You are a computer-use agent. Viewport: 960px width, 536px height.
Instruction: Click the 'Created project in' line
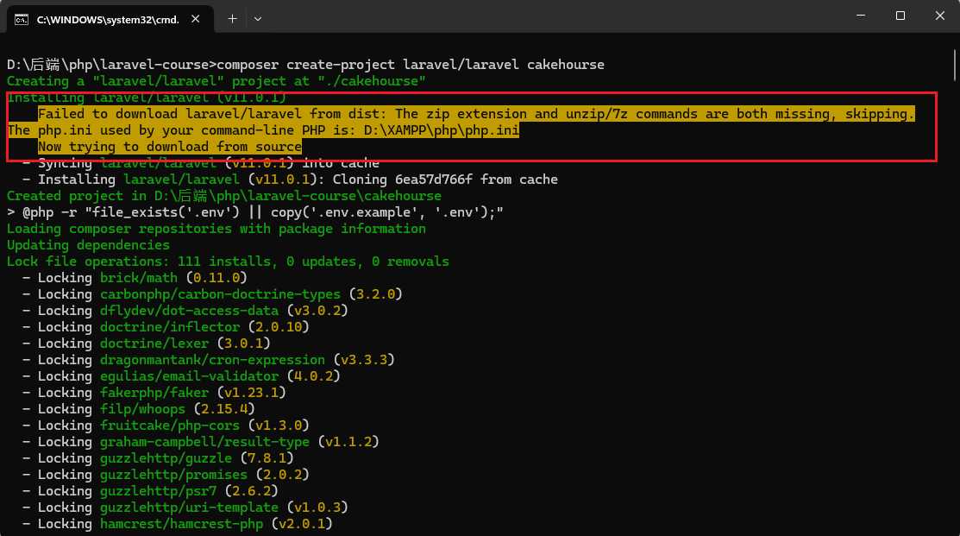pos(224,195)
